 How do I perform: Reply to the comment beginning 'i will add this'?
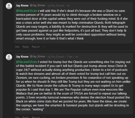(x=26, y=47)
